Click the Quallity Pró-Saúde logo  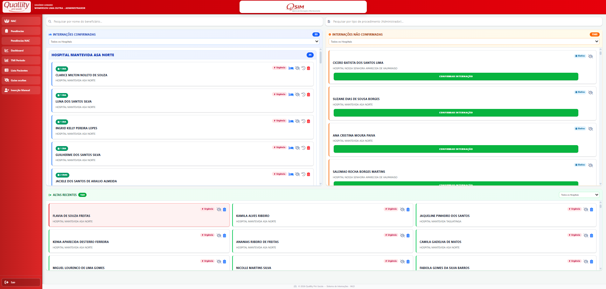[x=17, y=6]
